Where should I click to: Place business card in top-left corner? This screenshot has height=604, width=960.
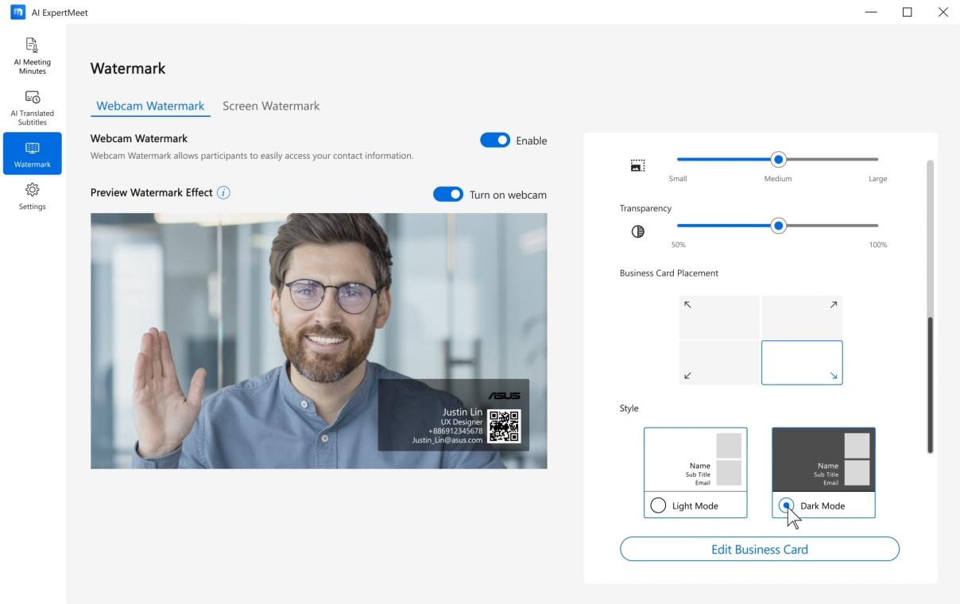719,317
